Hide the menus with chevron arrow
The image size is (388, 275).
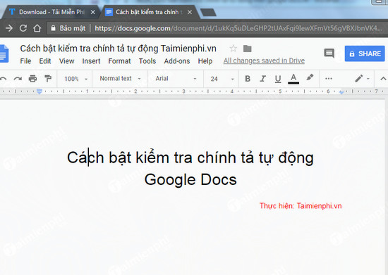pos(383,79)
